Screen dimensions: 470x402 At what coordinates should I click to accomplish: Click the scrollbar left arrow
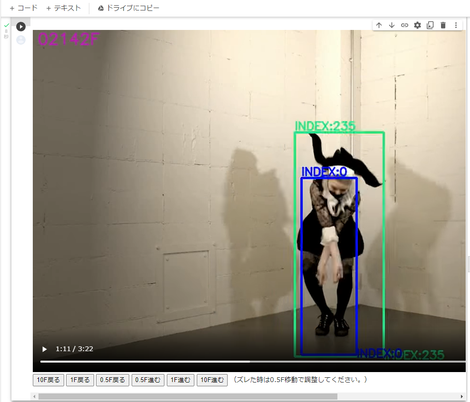tap(35, 397)
